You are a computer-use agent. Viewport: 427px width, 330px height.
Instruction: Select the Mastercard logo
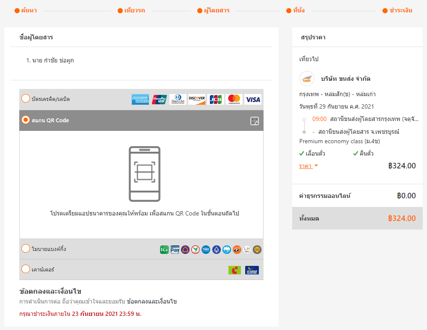[234, 100]
